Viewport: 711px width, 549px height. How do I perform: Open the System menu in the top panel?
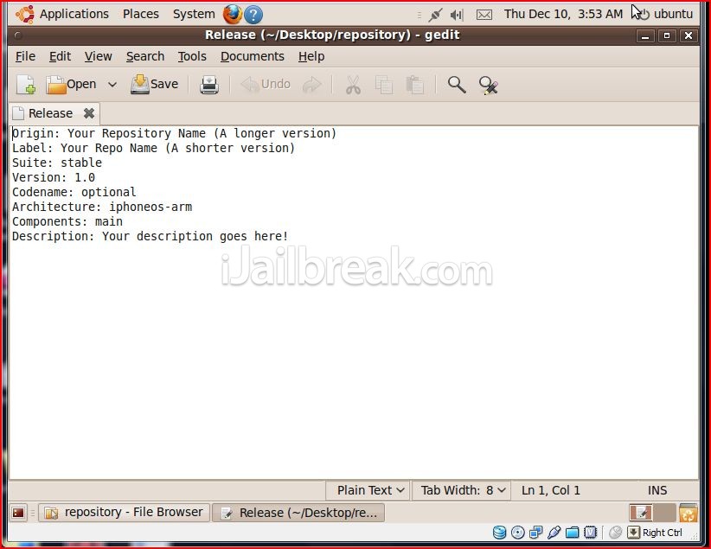pos(194,14)
